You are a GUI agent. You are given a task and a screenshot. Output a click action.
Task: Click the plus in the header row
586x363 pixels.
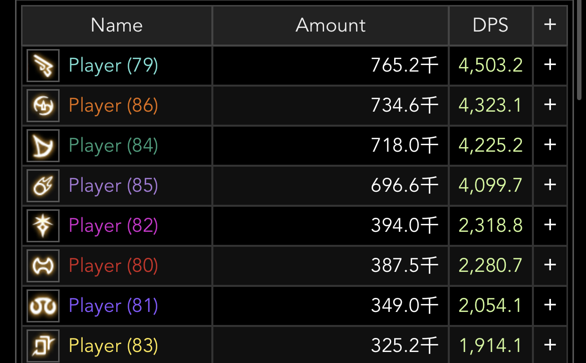[x=550, y=25]
